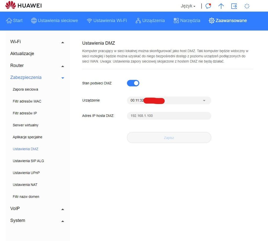Click the Adres IP hosta DMZ field
The image size is (268, 241).
coord(169,116)
